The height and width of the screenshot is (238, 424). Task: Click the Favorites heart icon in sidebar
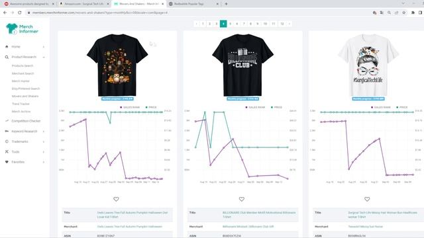(7, 162)
